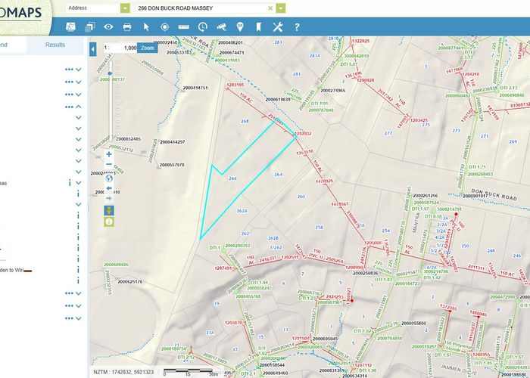Screen dimensions: 530x378
Task: Open the wrench and screwdriver tools
Action: click(x=278, y=27)
